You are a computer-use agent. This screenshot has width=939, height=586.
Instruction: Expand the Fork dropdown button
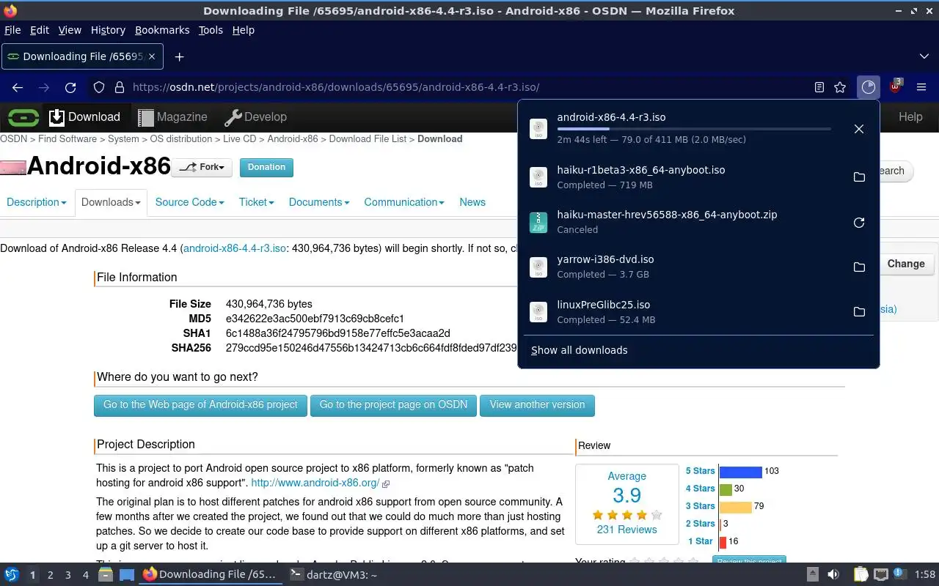(x=202, y=167)
